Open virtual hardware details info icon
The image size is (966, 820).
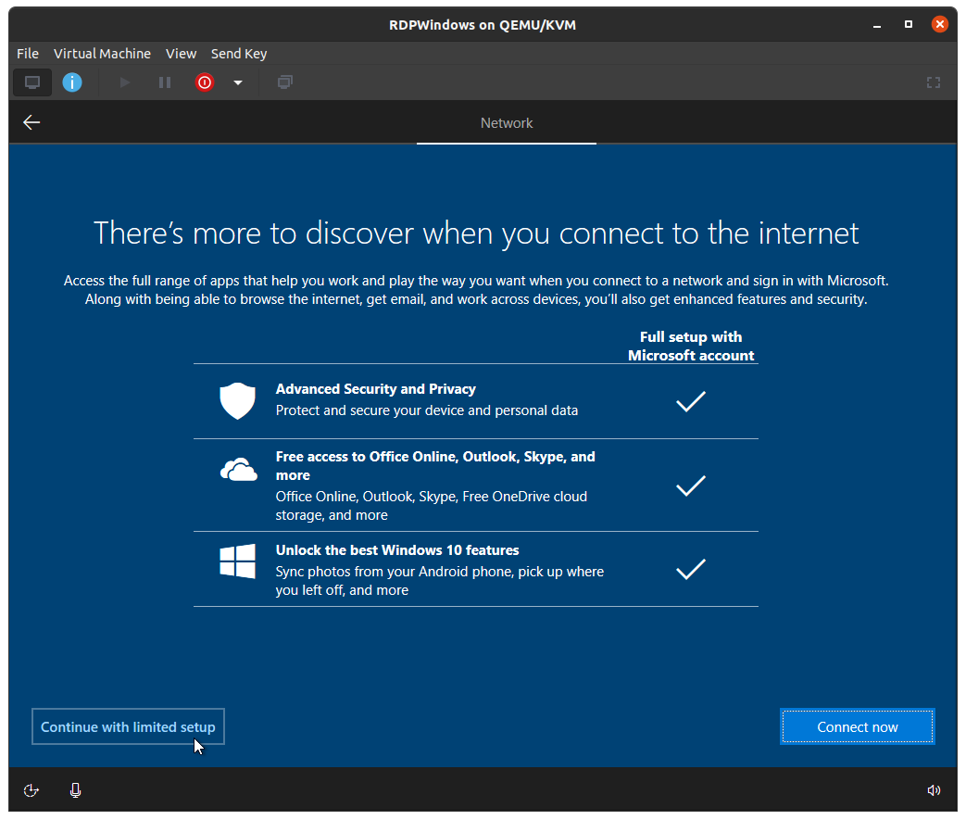tap(72, 82)
